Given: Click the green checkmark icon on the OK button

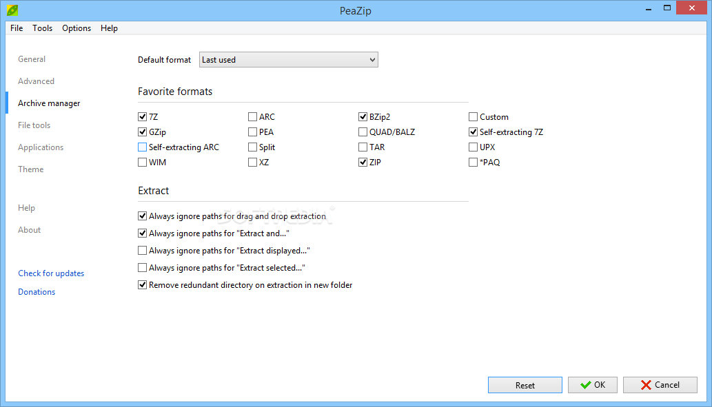Looking at the screenshot, I should (x=586, y=385).
